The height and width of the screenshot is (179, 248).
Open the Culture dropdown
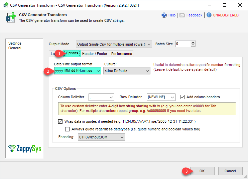[127, 71]
